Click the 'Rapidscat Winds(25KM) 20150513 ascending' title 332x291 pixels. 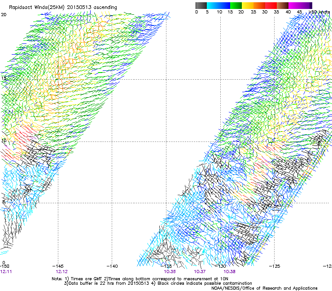pos(63,8)
